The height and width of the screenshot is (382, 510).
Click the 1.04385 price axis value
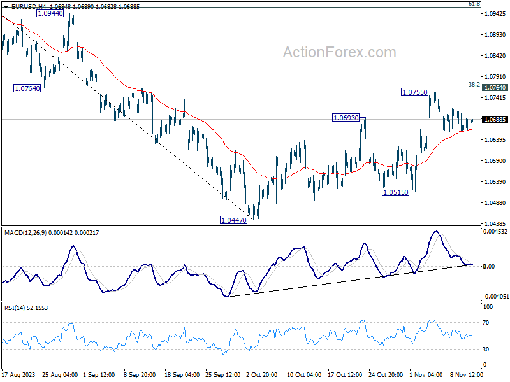(495, 224)
